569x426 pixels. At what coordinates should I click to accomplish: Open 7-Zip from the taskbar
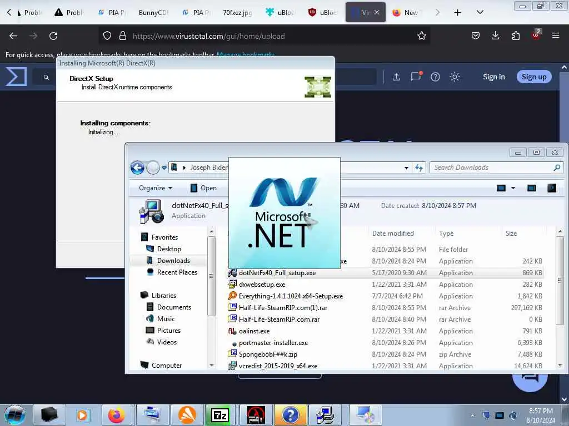coord(220,415)
